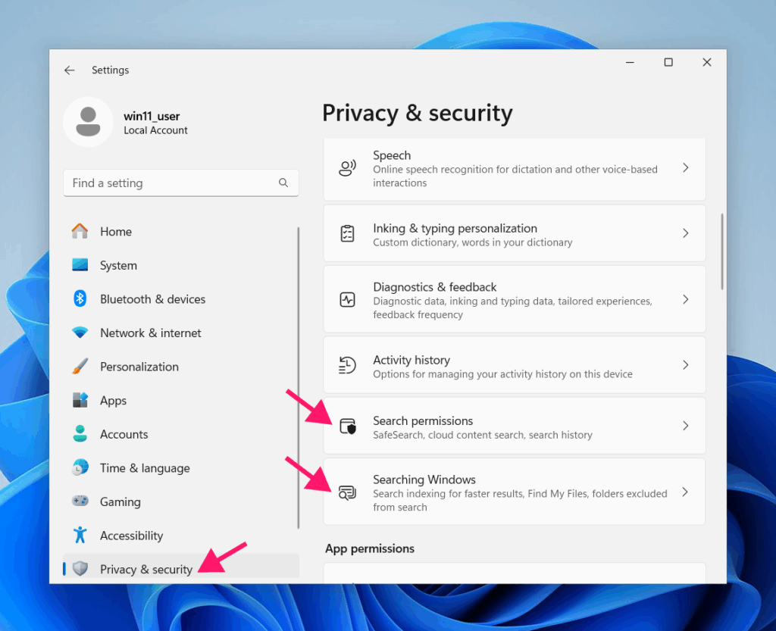Click the Speech talking head icon
The height and width of the screenshot is (631, 776).
[x=347, y=168]
